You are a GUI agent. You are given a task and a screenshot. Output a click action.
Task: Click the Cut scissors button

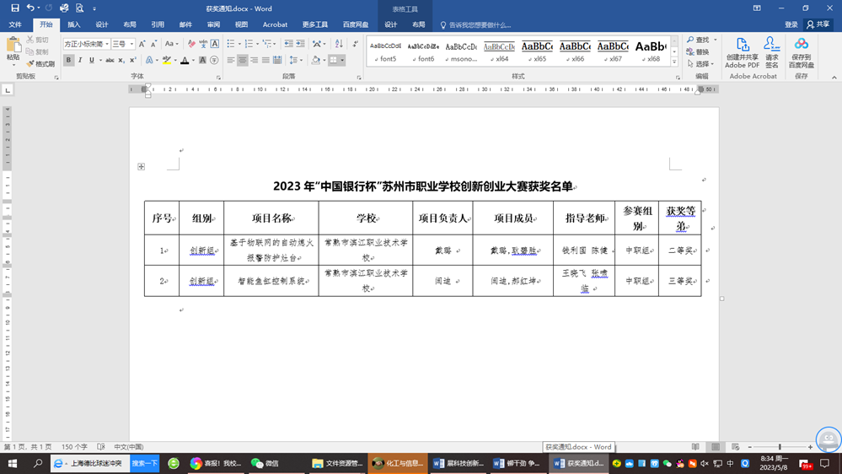(38, 40)
